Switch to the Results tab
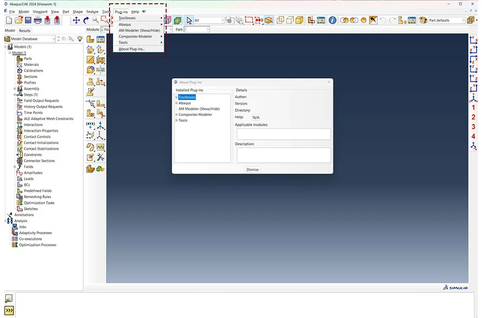This screenshot has height=318, width=482. [x=25, y=30]
